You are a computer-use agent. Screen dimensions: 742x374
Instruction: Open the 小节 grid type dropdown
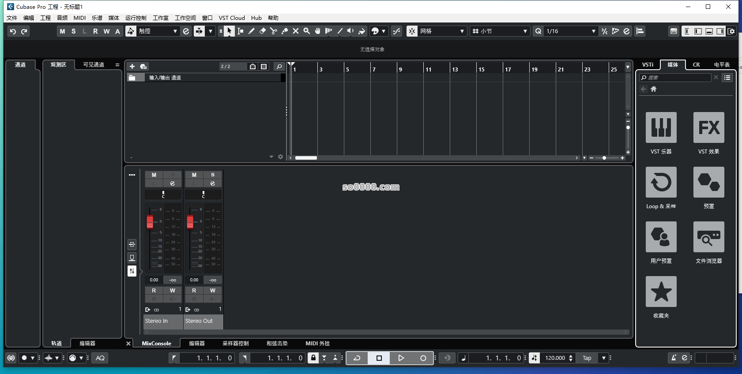[525, 31]
